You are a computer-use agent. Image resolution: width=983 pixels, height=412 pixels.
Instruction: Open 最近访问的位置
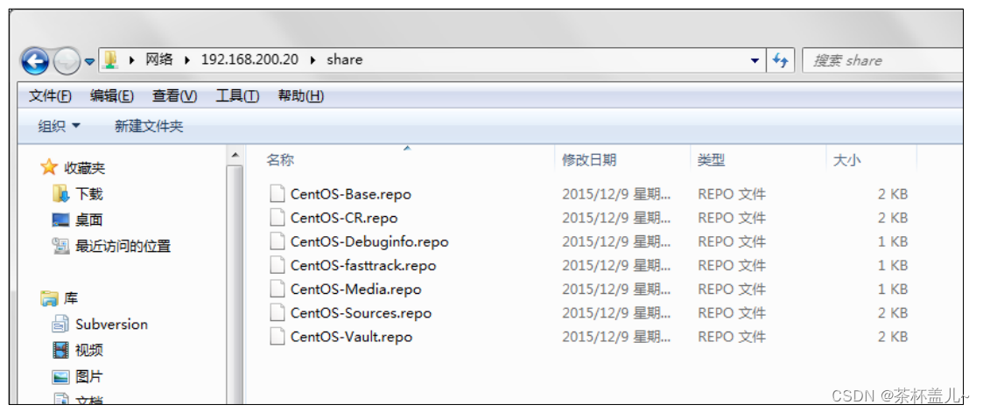click(123, 246)
